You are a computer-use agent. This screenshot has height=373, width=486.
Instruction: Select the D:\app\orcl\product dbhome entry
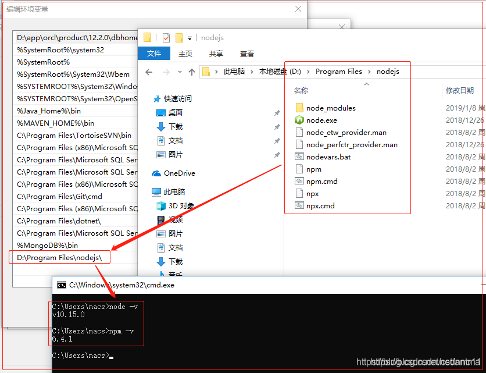(x=76, y=38)
